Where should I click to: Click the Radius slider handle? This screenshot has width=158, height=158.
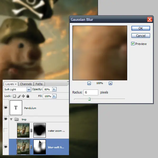point(89,99)
